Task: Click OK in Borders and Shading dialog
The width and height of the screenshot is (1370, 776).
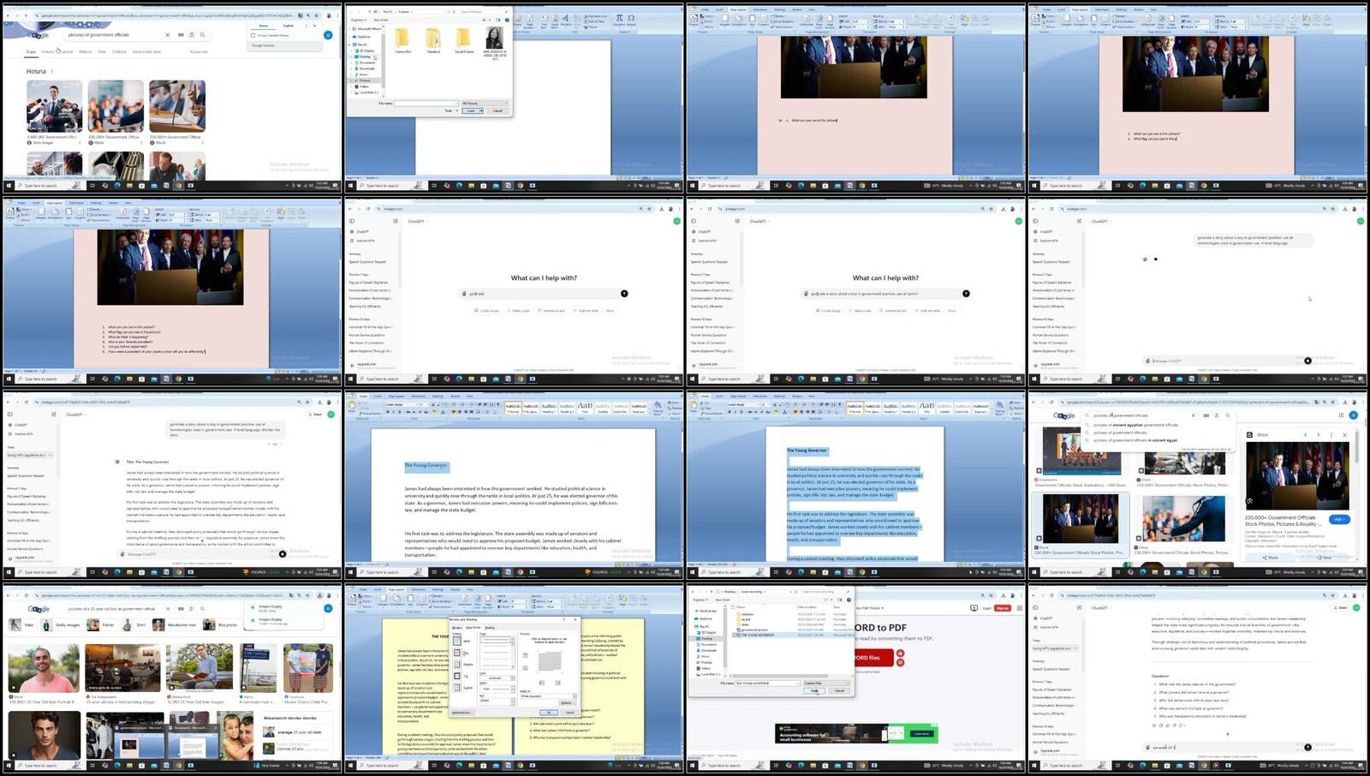Action: (x=549, y=713)
